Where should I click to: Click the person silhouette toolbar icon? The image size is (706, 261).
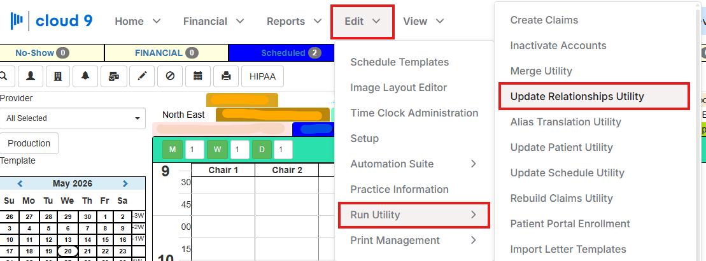31,76
